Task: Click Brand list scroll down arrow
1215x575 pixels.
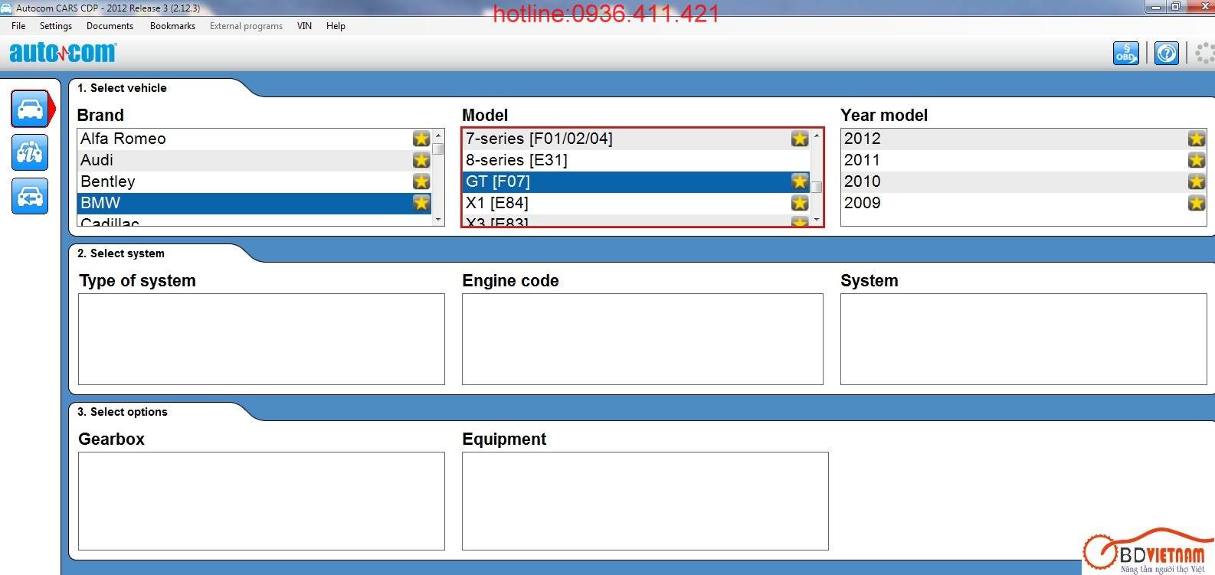Action: (438, 220)
